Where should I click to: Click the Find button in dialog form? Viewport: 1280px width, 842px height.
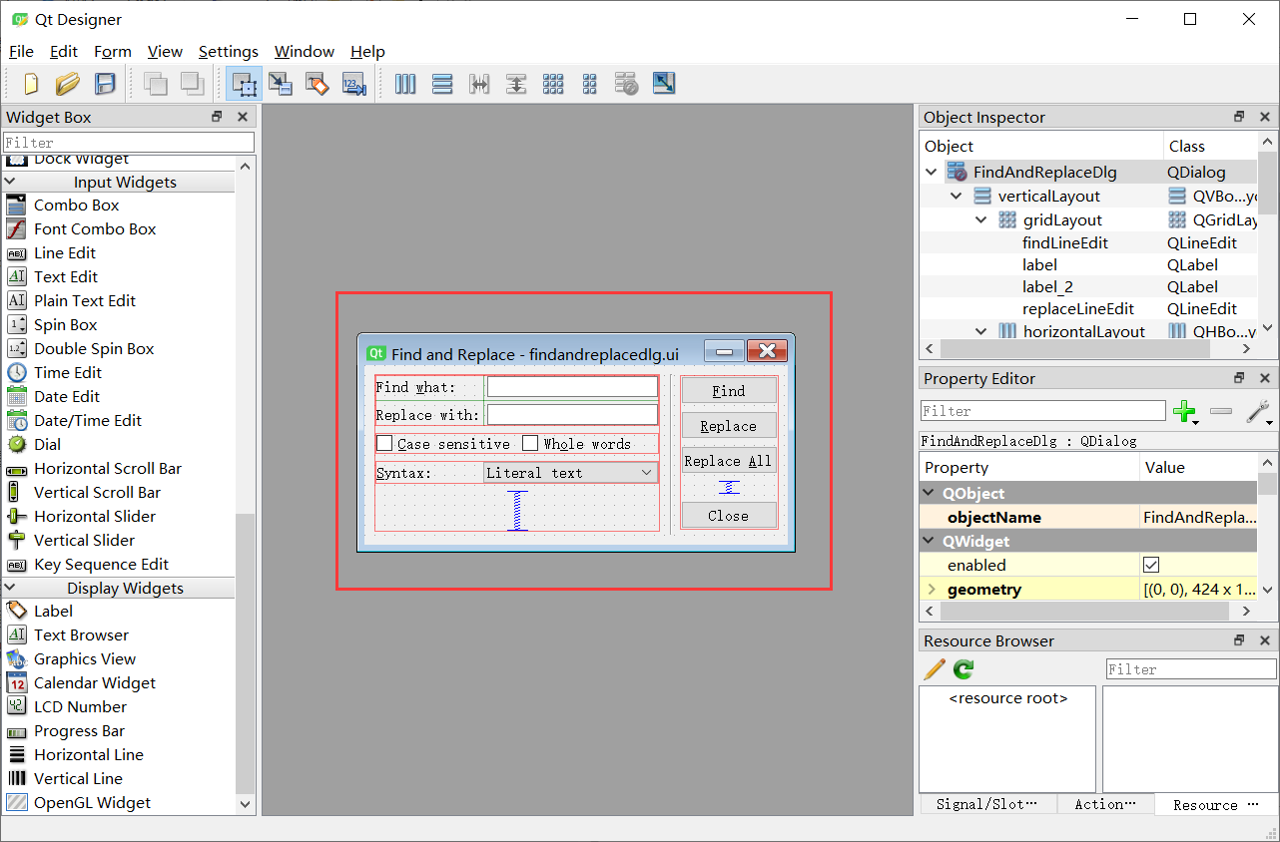[729, 391]
